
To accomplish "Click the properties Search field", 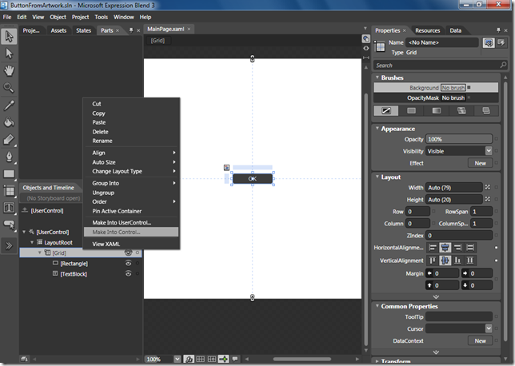I will pos(441,66).
